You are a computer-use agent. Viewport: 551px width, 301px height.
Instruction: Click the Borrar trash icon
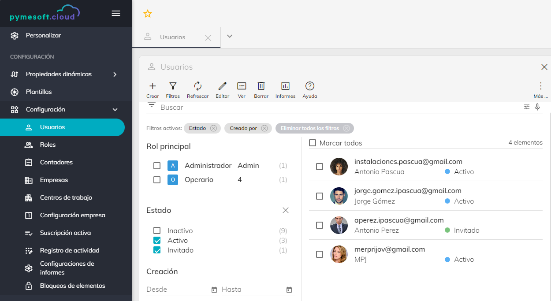(261, 86)
